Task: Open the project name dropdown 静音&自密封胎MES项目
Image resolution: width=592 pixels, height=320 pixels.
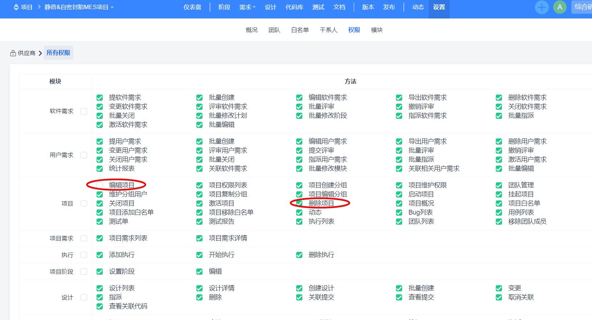Action: click(x=79, y=7)
